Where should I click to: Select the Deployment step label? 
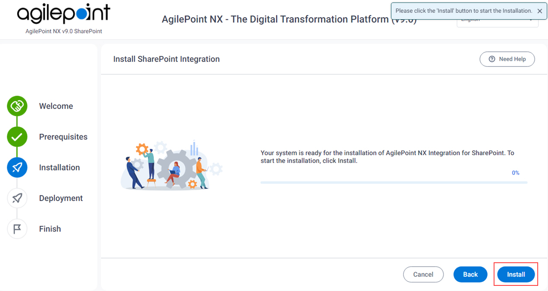pos(61,198)
